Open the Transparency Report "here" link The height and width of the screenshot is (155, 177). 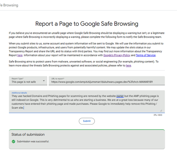tap(20, 55)
